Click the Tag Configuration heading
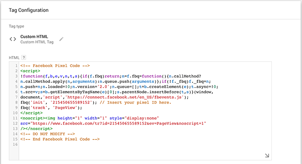The width and height of the screenshot is (302, 164). (28, 10)
